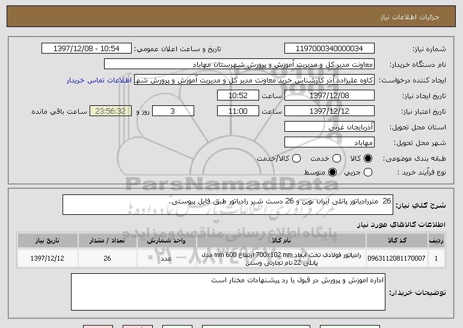Select the کالا radio button
The width and height of the screenshot is (463, 328).
367,158
